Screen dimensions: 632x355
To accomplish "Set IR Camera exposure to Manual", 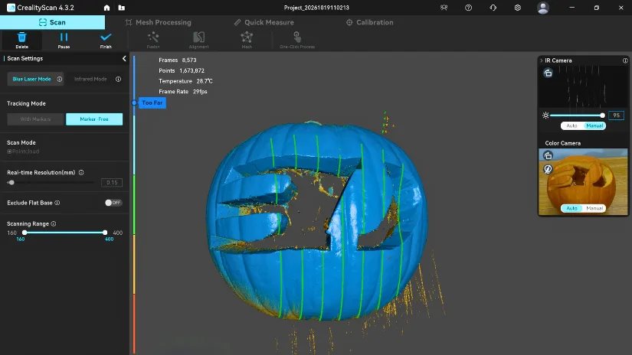I will tap(594, 126).
